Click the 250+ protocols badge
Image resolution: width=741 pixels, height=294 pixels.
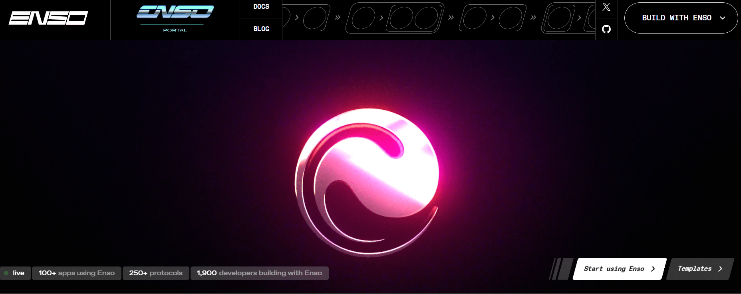tap(155, 273)
